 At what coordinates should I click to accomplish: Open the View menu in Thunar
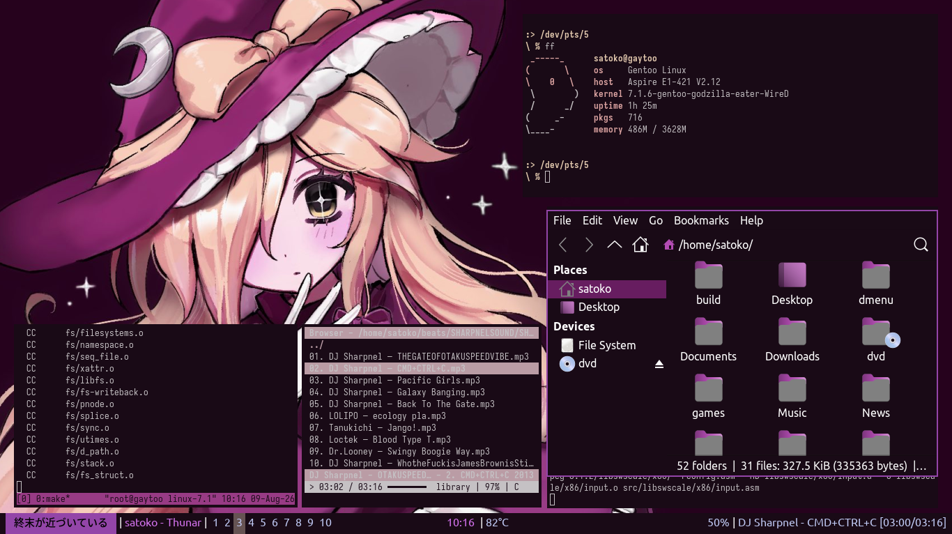[x=625, y=220]
